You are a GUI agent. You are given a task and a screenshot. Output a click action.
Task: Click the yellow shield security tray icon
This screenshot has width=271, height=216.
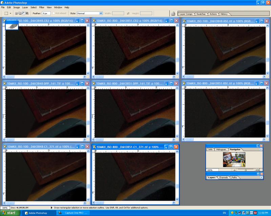(232, 213)
